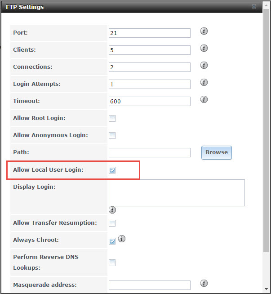Click into the Masquerade address field
Image resolution: width=271 pixels, height=294 pixels.
click(150, 285)
